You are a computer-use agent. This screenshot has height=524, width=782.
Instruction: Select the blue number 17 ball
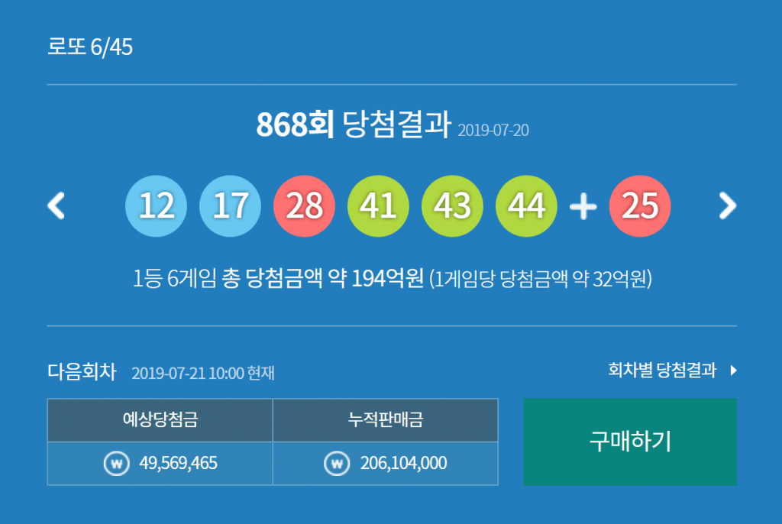click(230, 206)
